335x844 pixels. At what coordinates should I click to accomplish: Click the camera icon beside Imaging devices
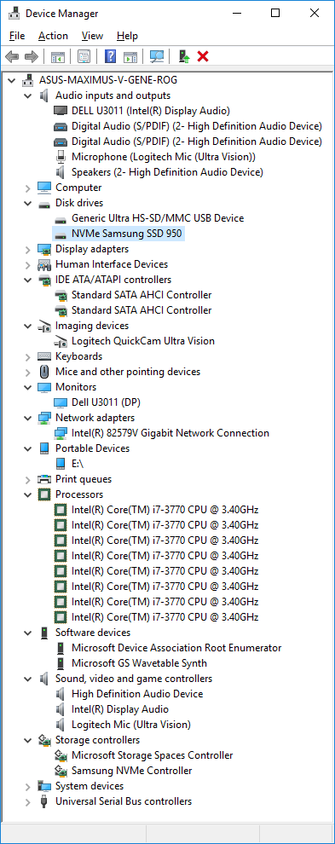pos(44,326)
